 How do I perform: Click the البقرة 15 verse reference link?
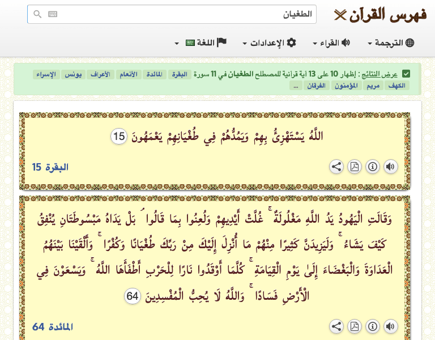[x=50, y=167]
